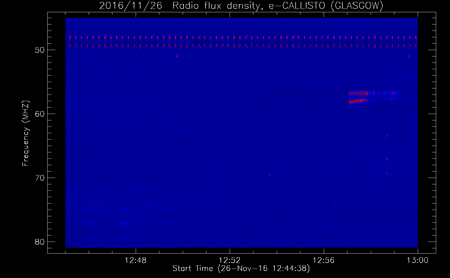Click the 12:56 time tick label
Viewport: 450px width, 278px height.
[x=324, y=260]
